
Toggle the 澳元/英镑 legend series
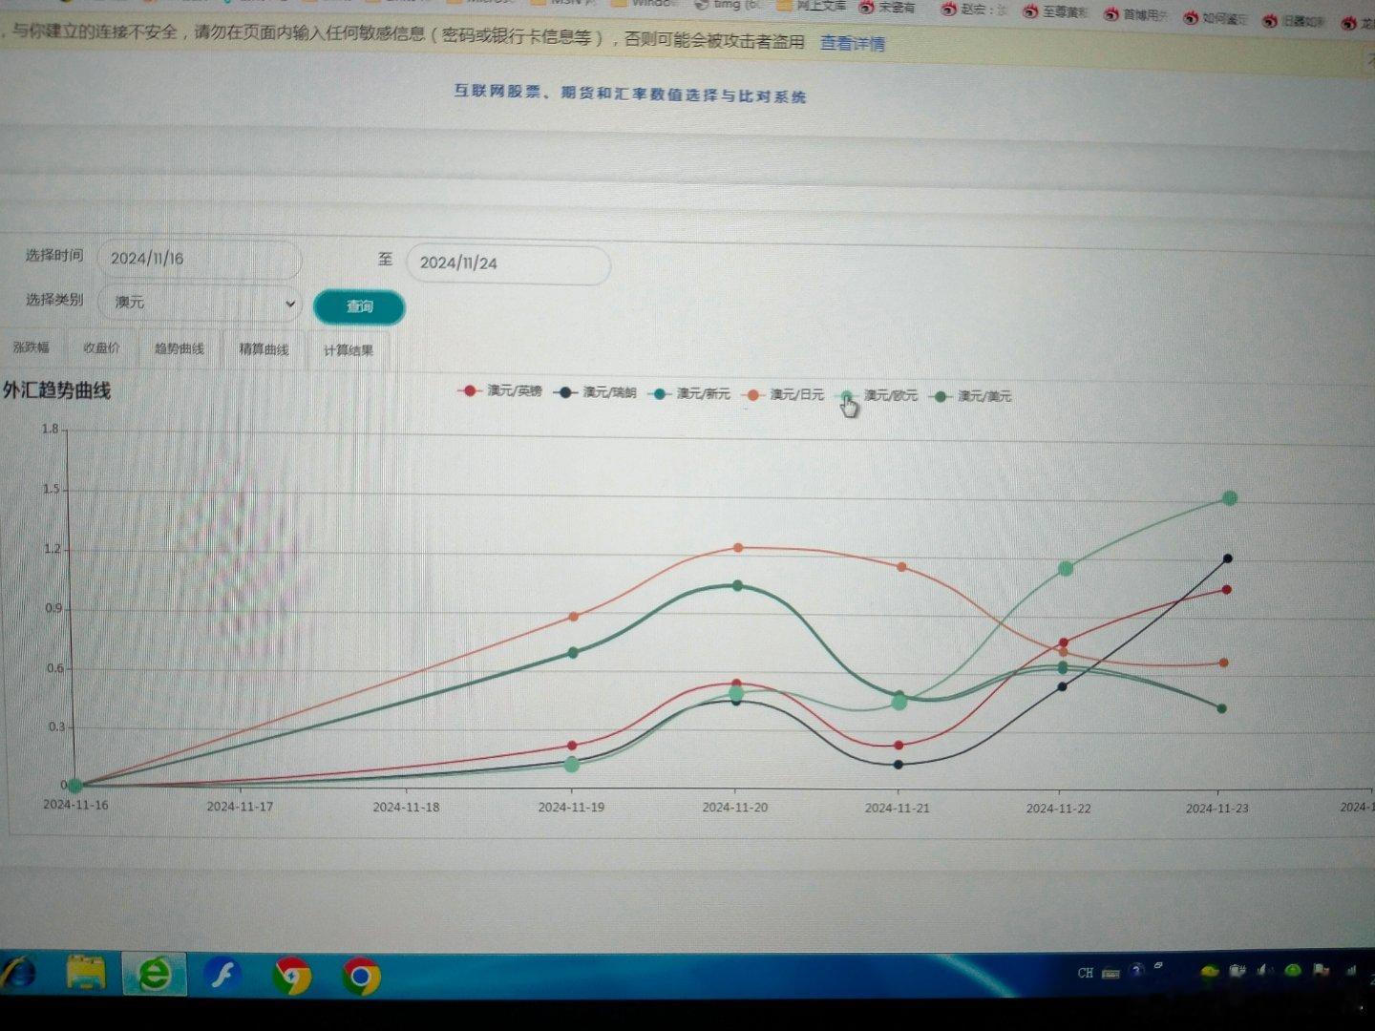(500, 390)
